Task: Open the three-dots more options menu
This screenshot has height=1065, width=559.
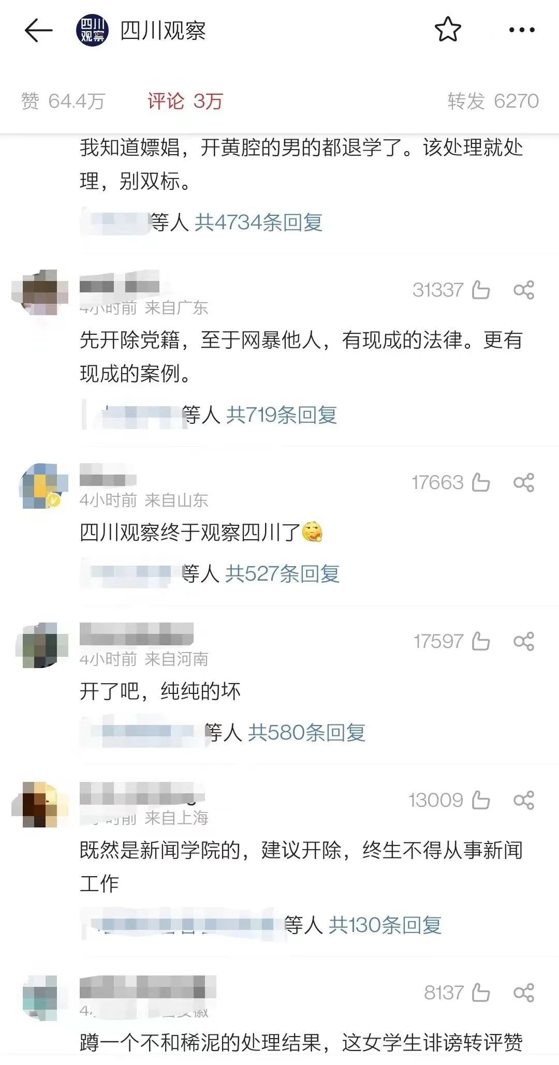Action: (522, 31)
